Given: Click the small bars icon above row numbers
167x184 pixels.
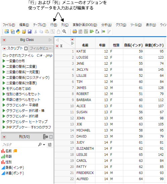Looking at the screenshot, I should (72, 44).
